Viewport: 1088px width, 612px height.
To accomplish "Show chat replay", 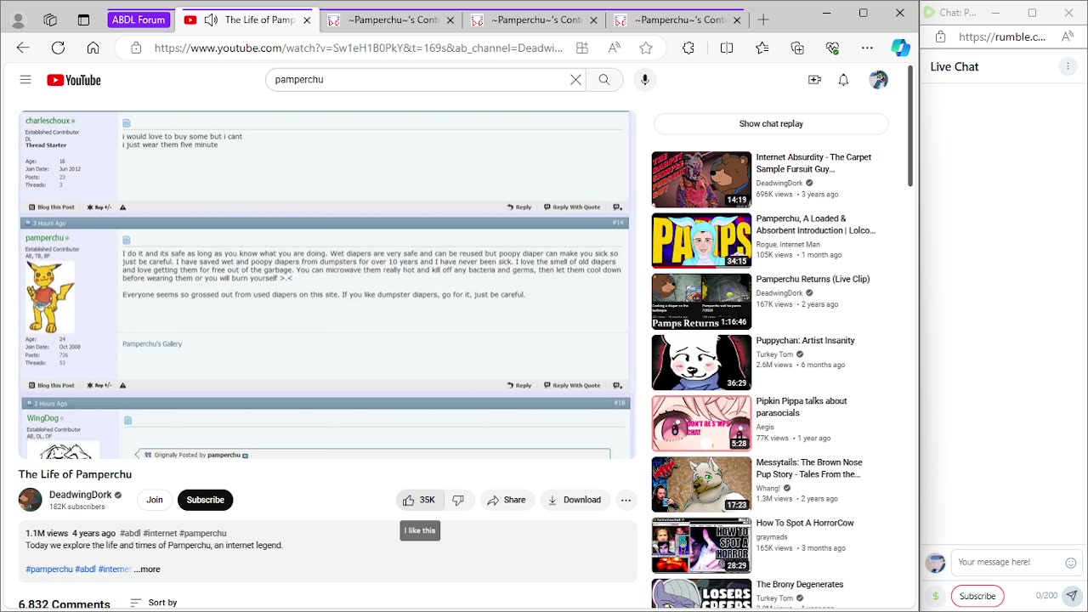I will tap(771, 124).
